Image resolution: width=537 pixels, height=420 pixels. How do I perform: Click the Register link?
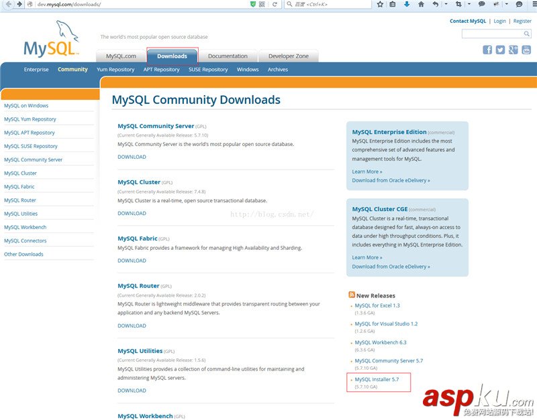coord(522,21)
